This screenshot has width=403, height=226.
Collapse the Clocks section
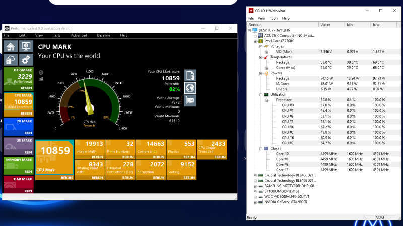click(x=261, y=149)
